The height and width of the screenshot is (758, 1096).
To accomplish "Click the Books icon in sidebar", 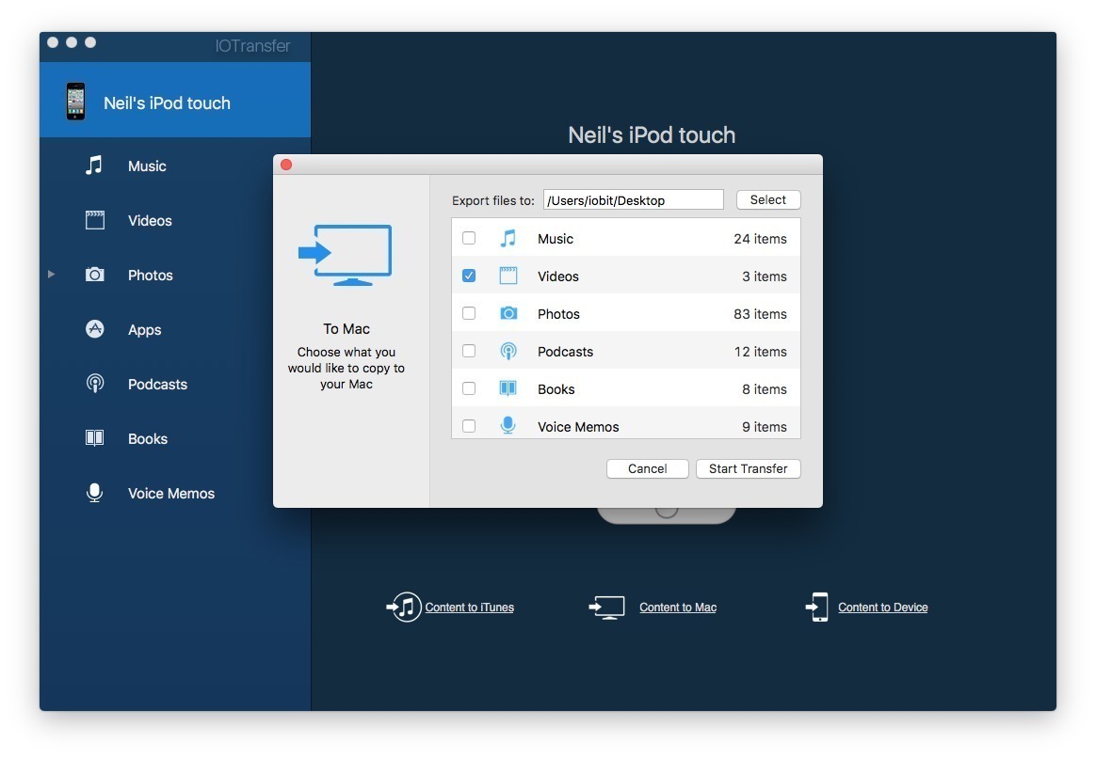I will 94,437.
